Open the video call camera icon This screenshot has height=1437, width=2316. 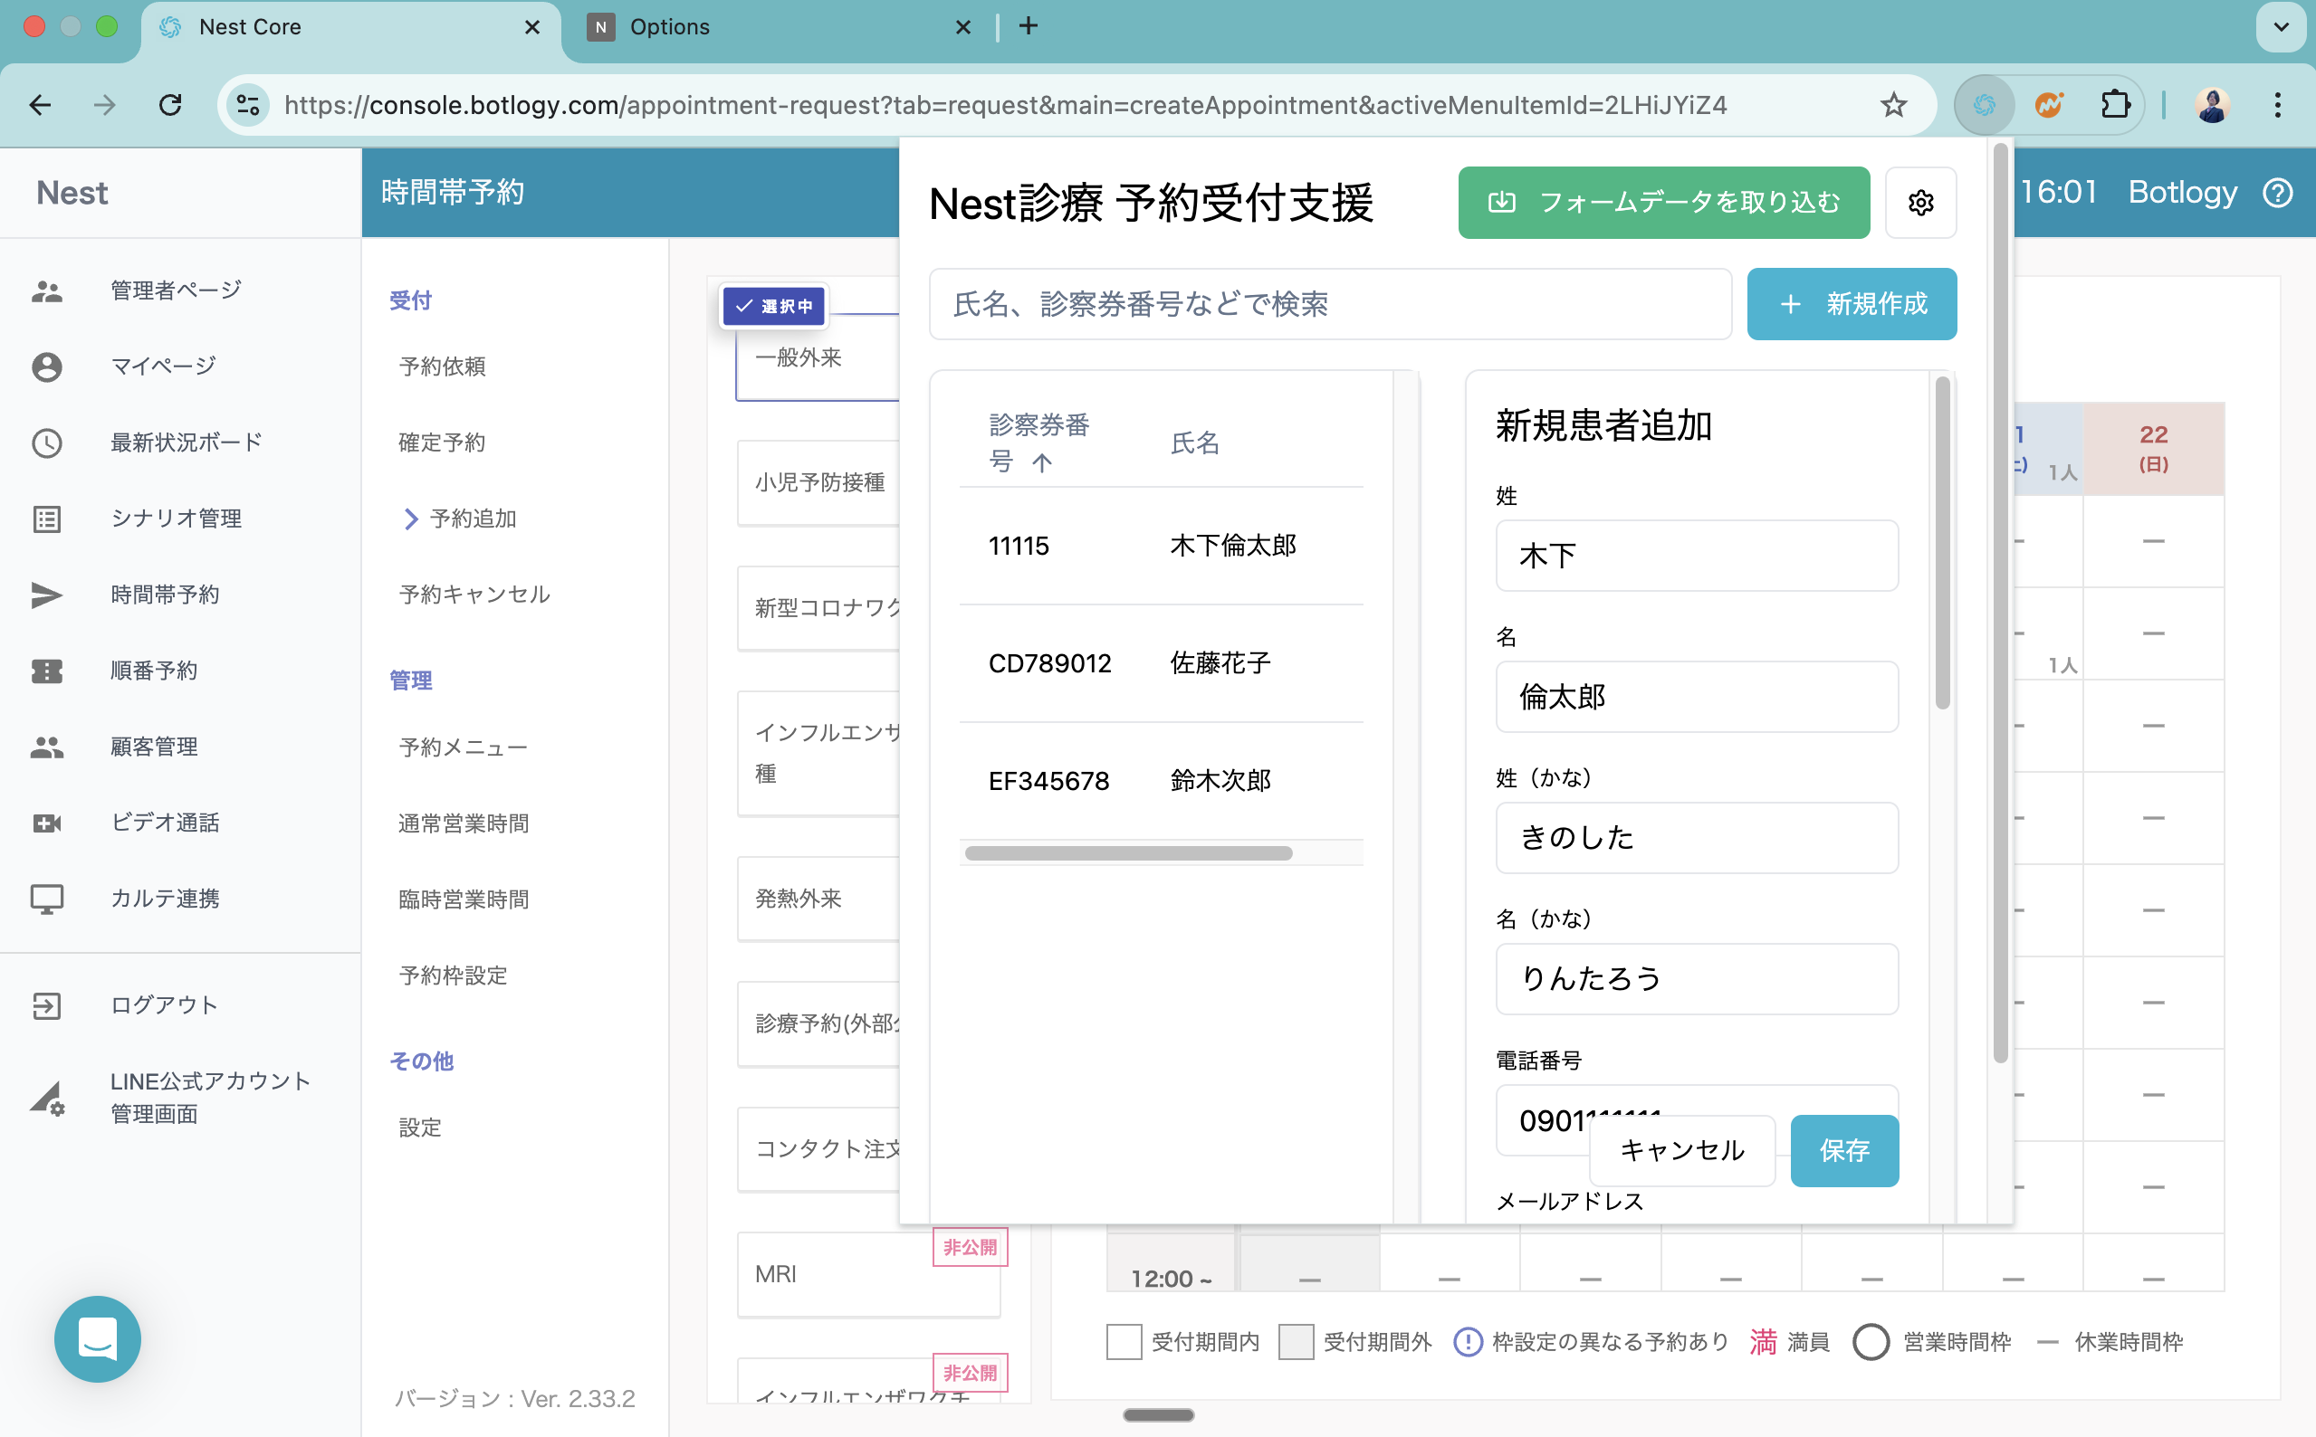[x=46, y=822]
